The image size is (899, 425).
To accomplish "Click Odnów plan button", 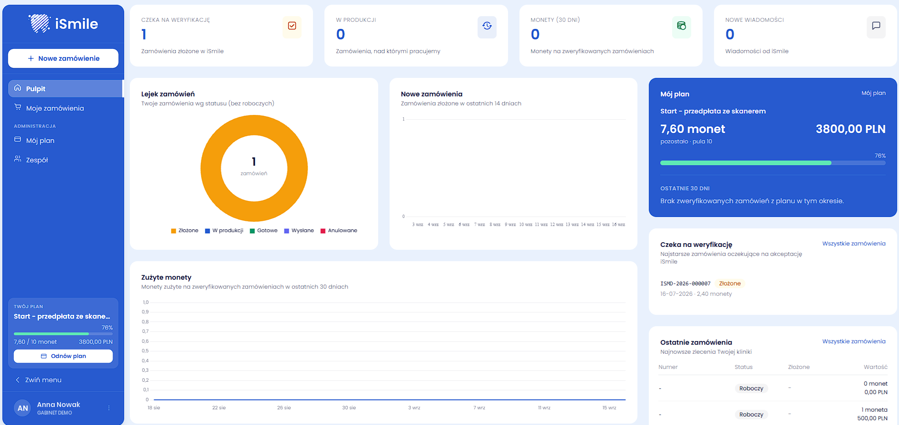I will pos(63,356).
